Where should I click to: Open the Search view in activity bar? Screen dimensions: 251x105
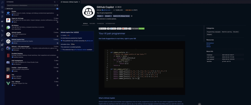click(x=2, y=2)
